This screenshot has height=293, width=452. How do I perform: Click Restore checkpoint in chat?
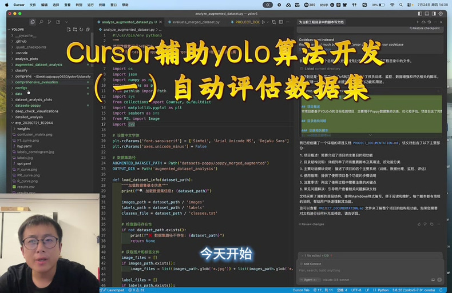point(425,28)
